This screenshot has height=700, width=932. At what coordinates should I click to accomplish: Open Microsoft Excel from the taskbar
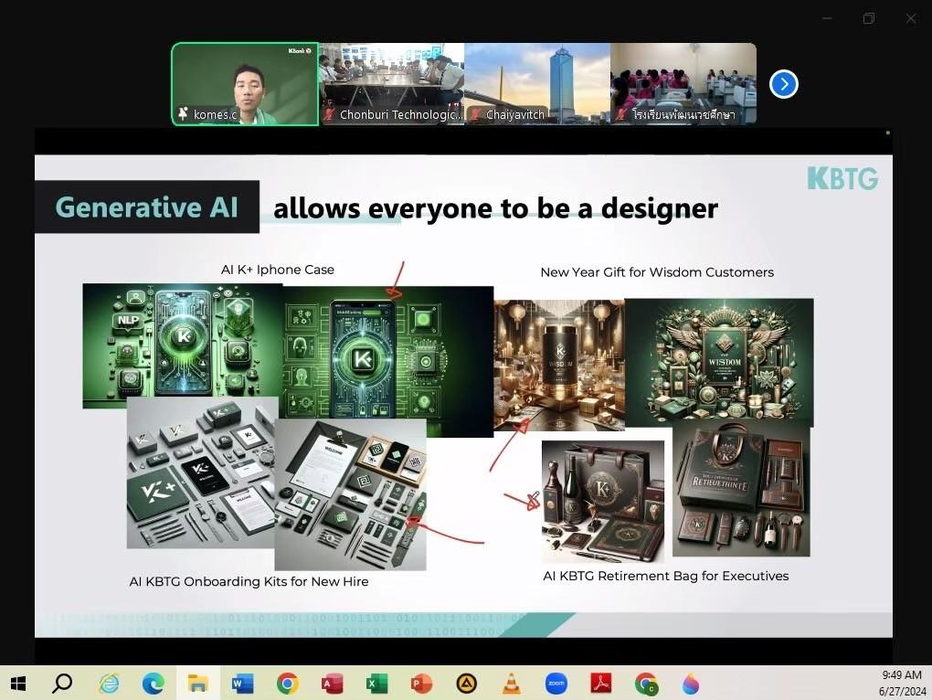pos(376,683)
